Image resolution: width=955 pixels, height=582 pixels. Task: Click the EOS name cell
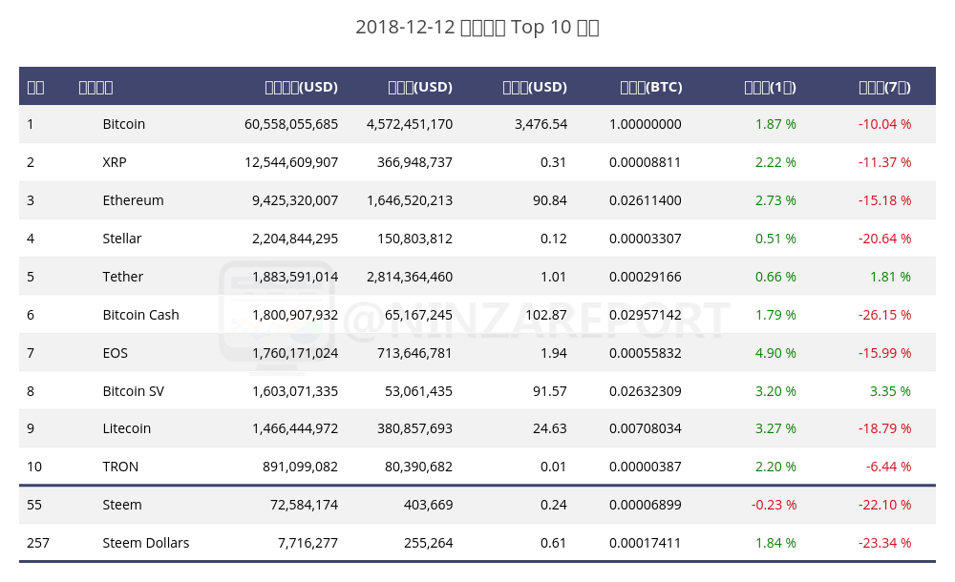point(116,353)
